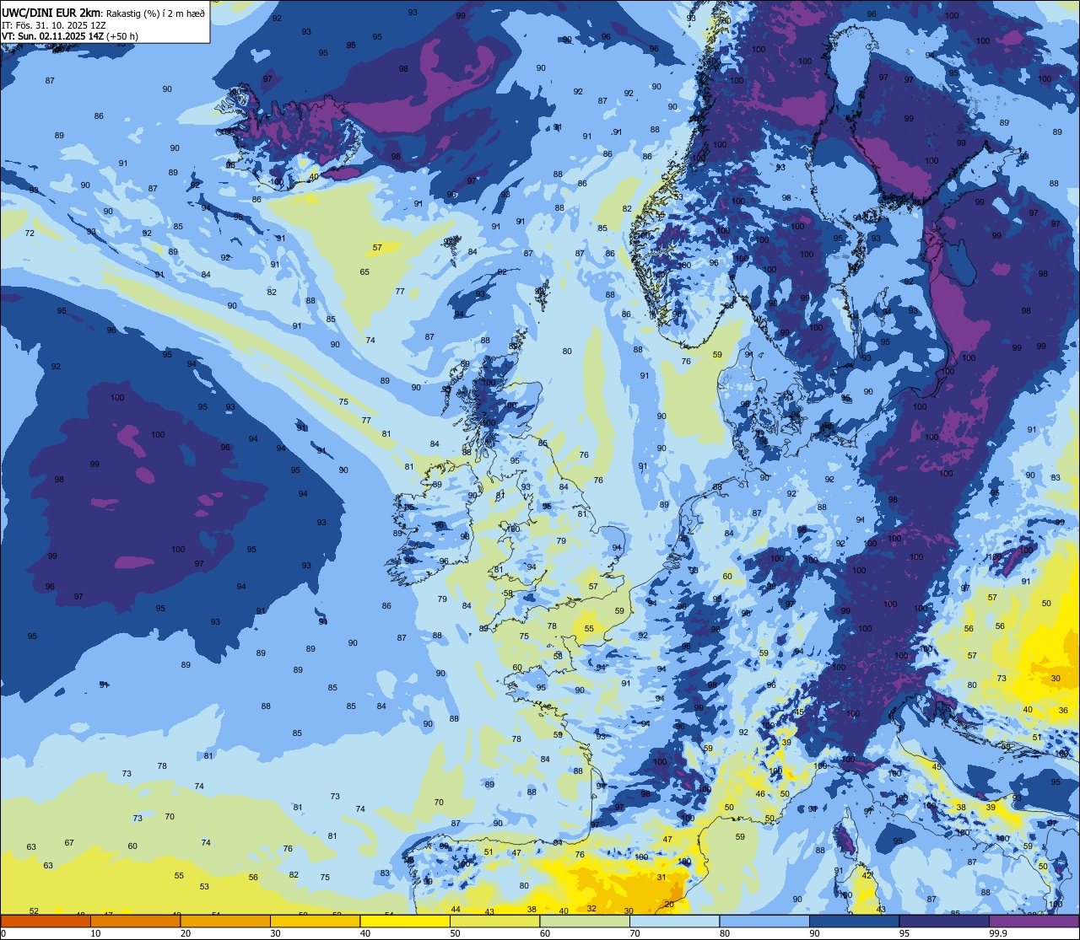Click the purple above-99.9 legend swatch
The image size is (1080, 940).
pyautogui.click(x=1034, y=921)
